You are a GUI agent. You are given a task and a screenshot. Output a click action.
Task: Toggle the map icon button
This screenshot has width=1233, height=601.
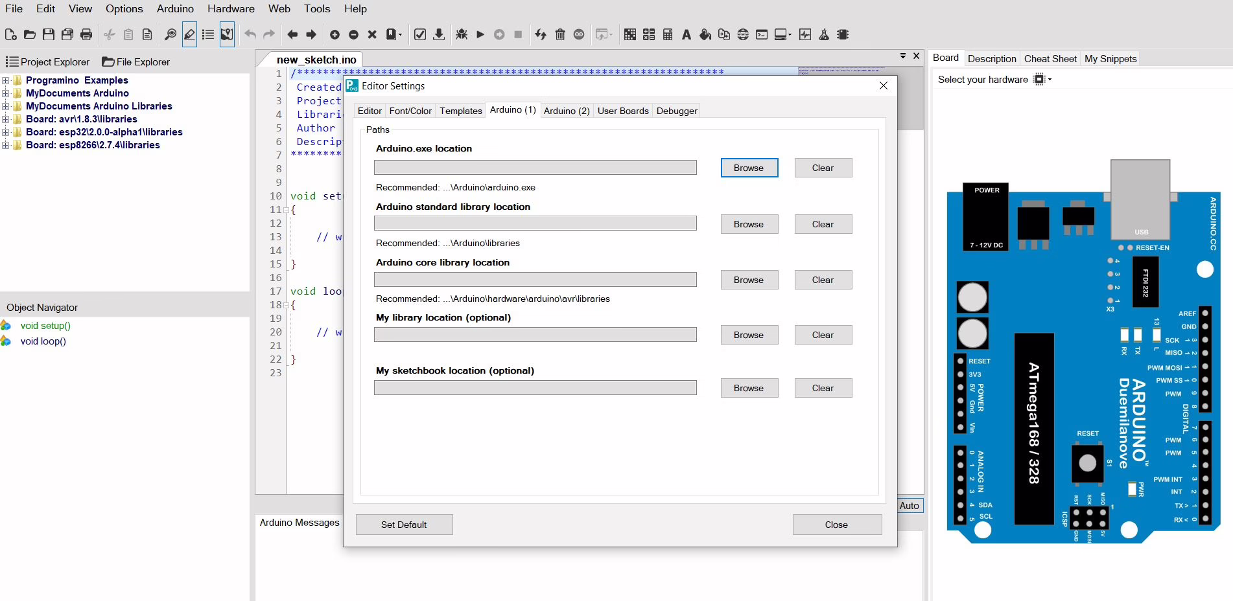[x=227, y=35]
